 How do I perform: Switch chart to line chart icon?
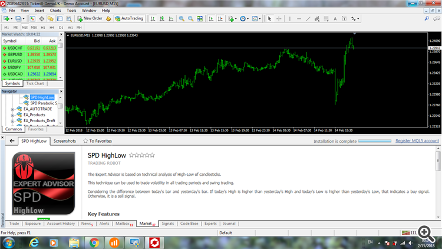pyautogui.click(x=171, y=19)
